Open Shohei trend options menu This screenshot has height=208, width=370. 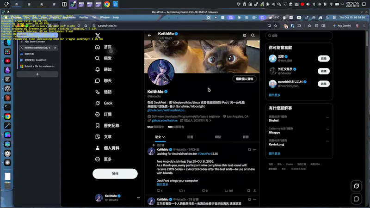(328, 117)
